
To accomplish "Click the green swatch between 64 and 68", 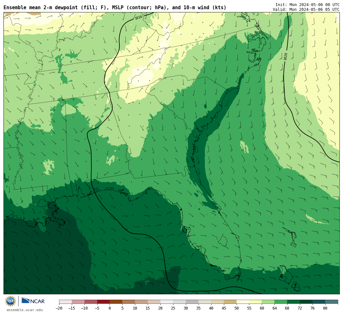I will pyautogui.click(x=281, y=302).
